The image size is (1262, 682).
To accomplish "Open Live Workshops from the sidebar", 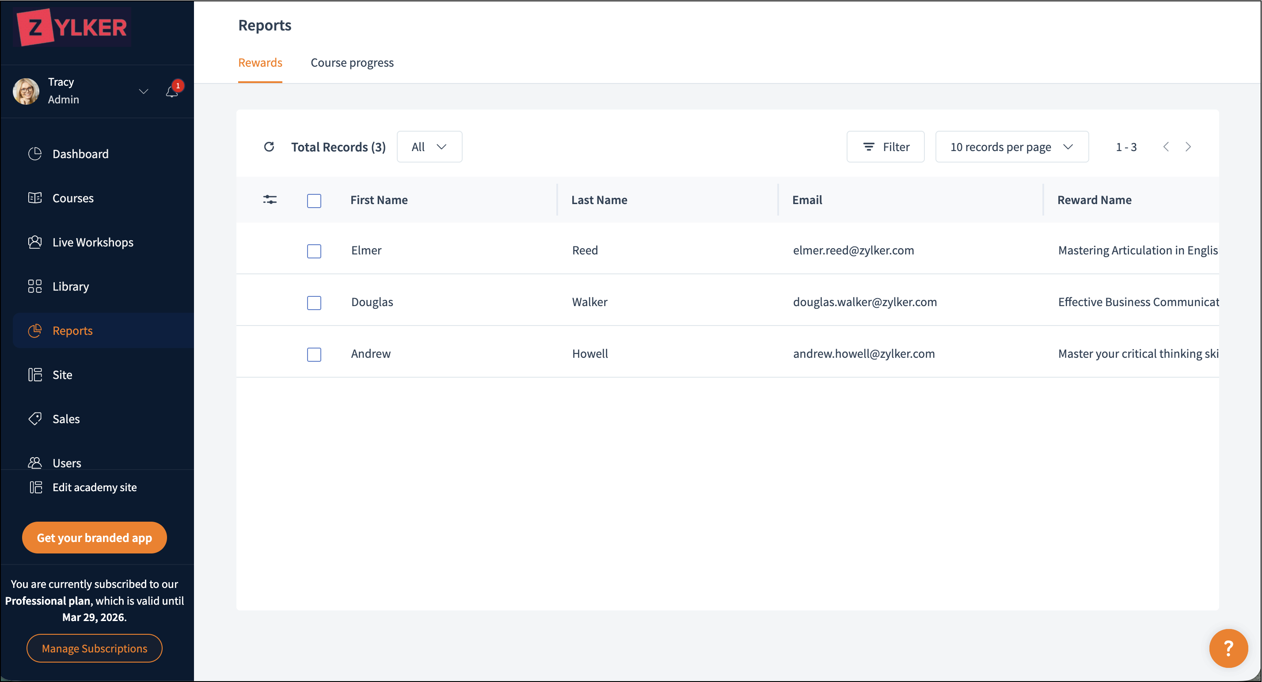I will (93, 242).
